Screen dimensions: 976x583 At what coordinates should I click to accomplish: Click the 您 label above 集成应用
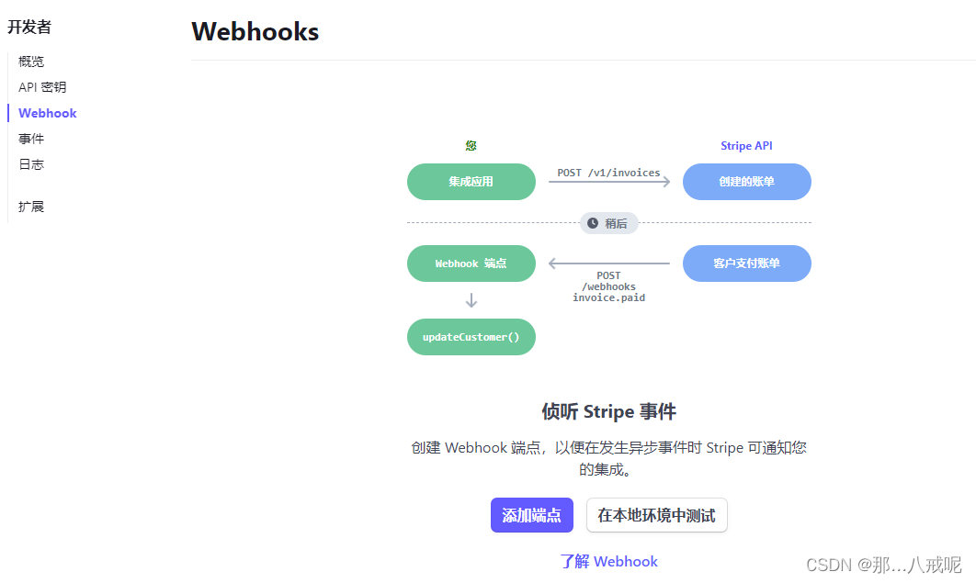coord(471,145)
